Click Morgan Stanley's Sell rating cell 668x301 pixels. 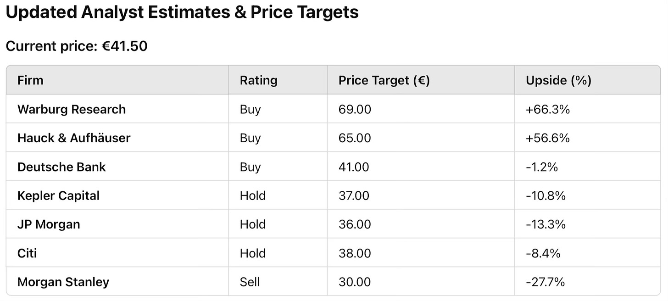tap(250, 282)
